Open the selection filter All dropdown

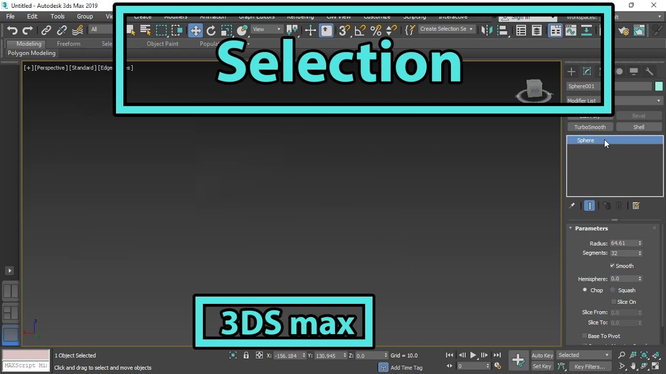click(100, 30)
